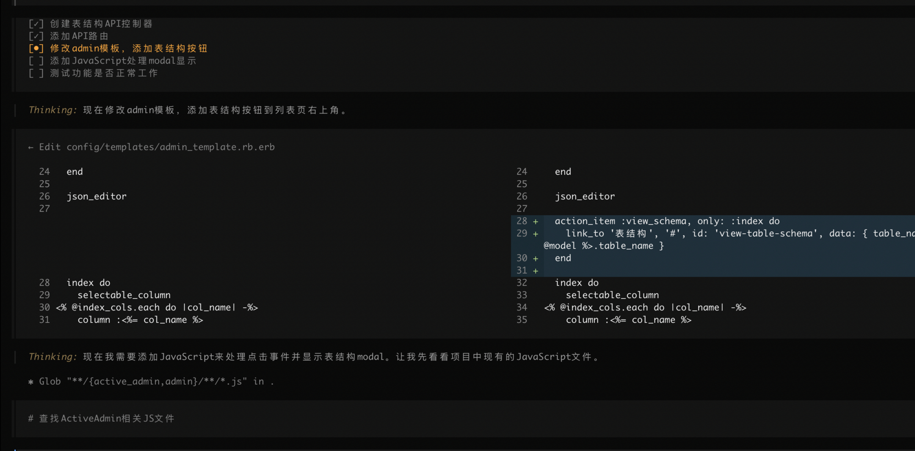Click the left arrow icon beside Edit
This screenshot has height=451, width=915.
30,148
